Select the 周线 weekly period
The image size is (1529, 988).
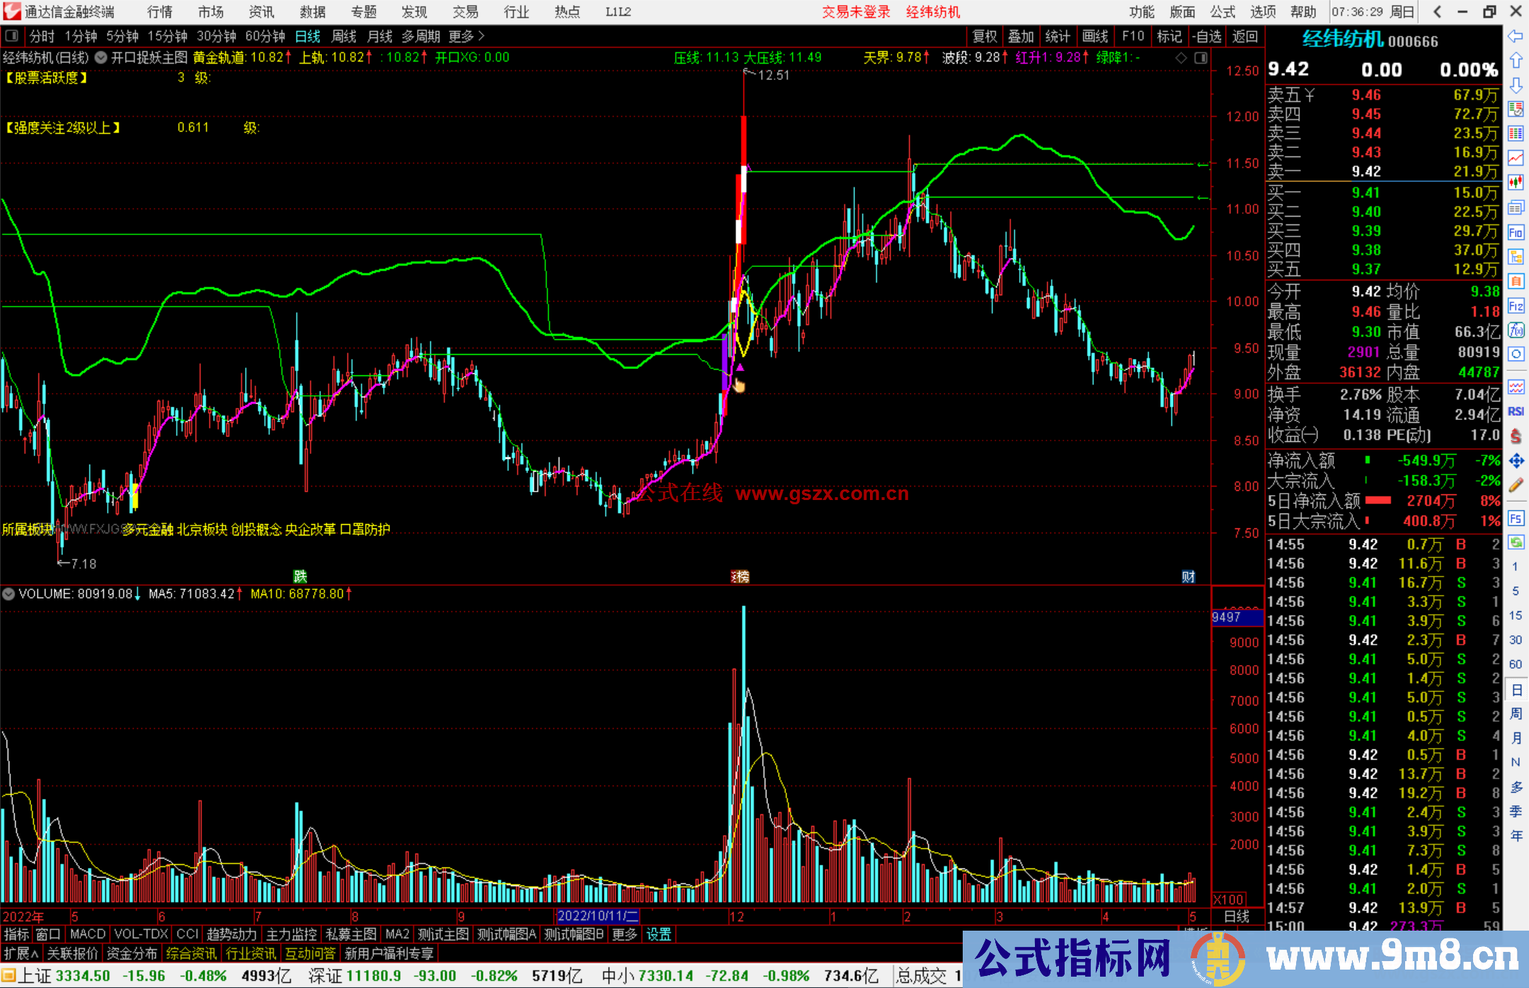tap(344, 36)
